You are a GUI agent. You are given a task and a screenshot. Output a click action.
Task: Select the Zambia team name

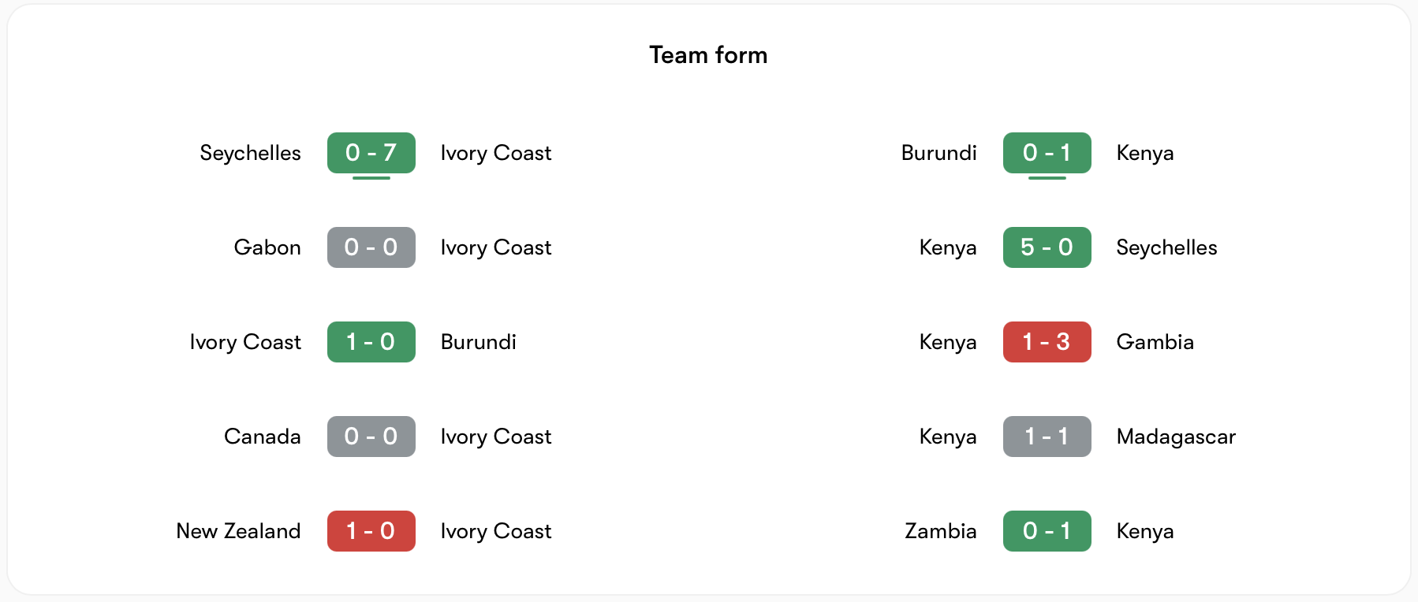(940, 531)
